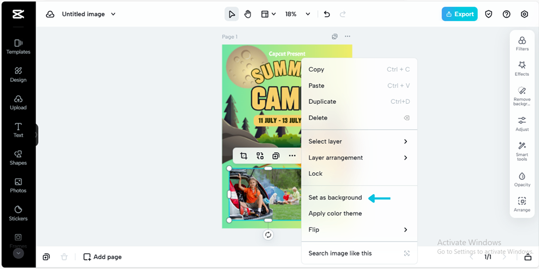Open the Templates panel
The height and width of the screenshot is (269, 539).
coord(18,47)
